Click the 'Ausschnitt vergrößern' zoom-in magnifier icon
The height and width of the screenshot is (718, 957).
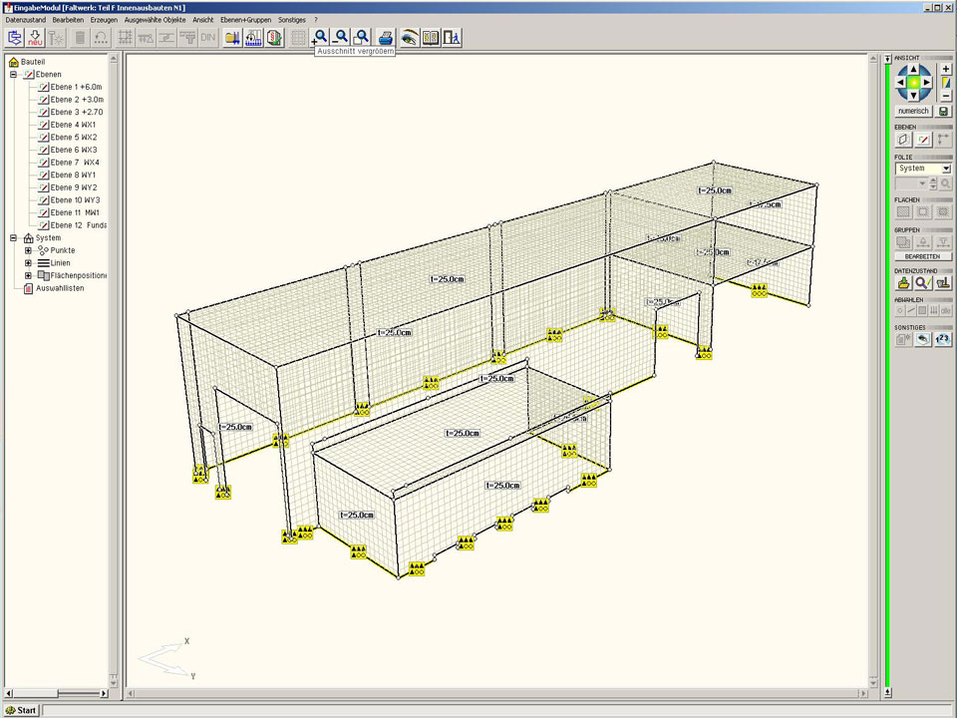pyautogui.click(x=321, y=37)
